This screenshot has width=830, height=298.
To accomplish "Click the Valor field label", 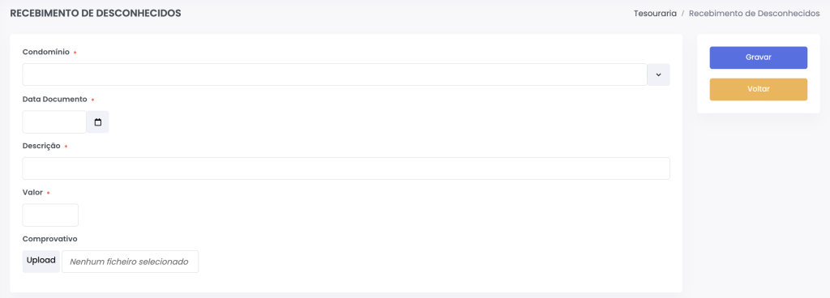I will 32,193.
